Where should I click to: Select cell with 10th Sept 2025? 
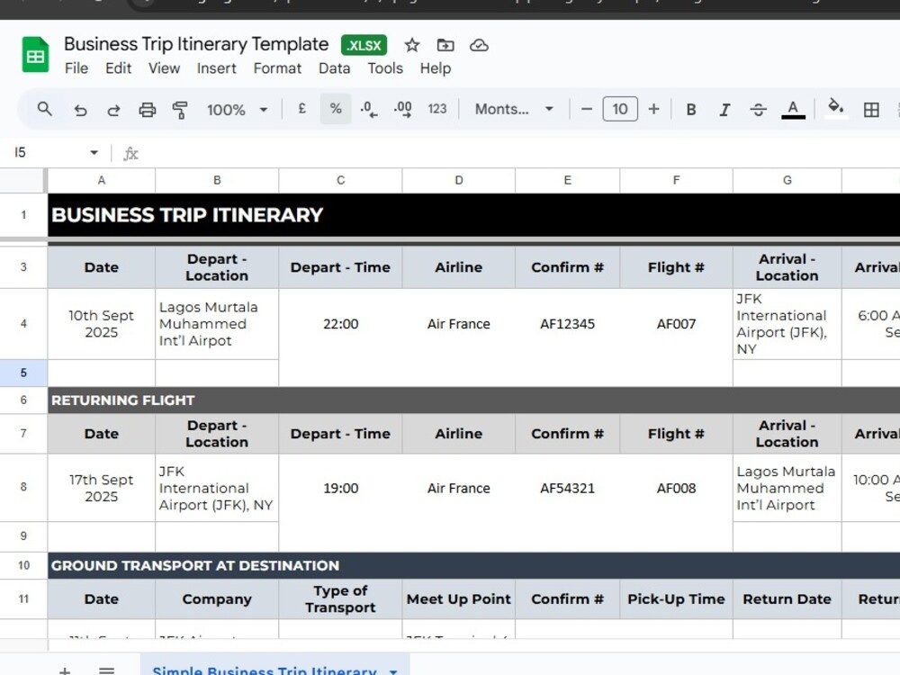(102, 324)
